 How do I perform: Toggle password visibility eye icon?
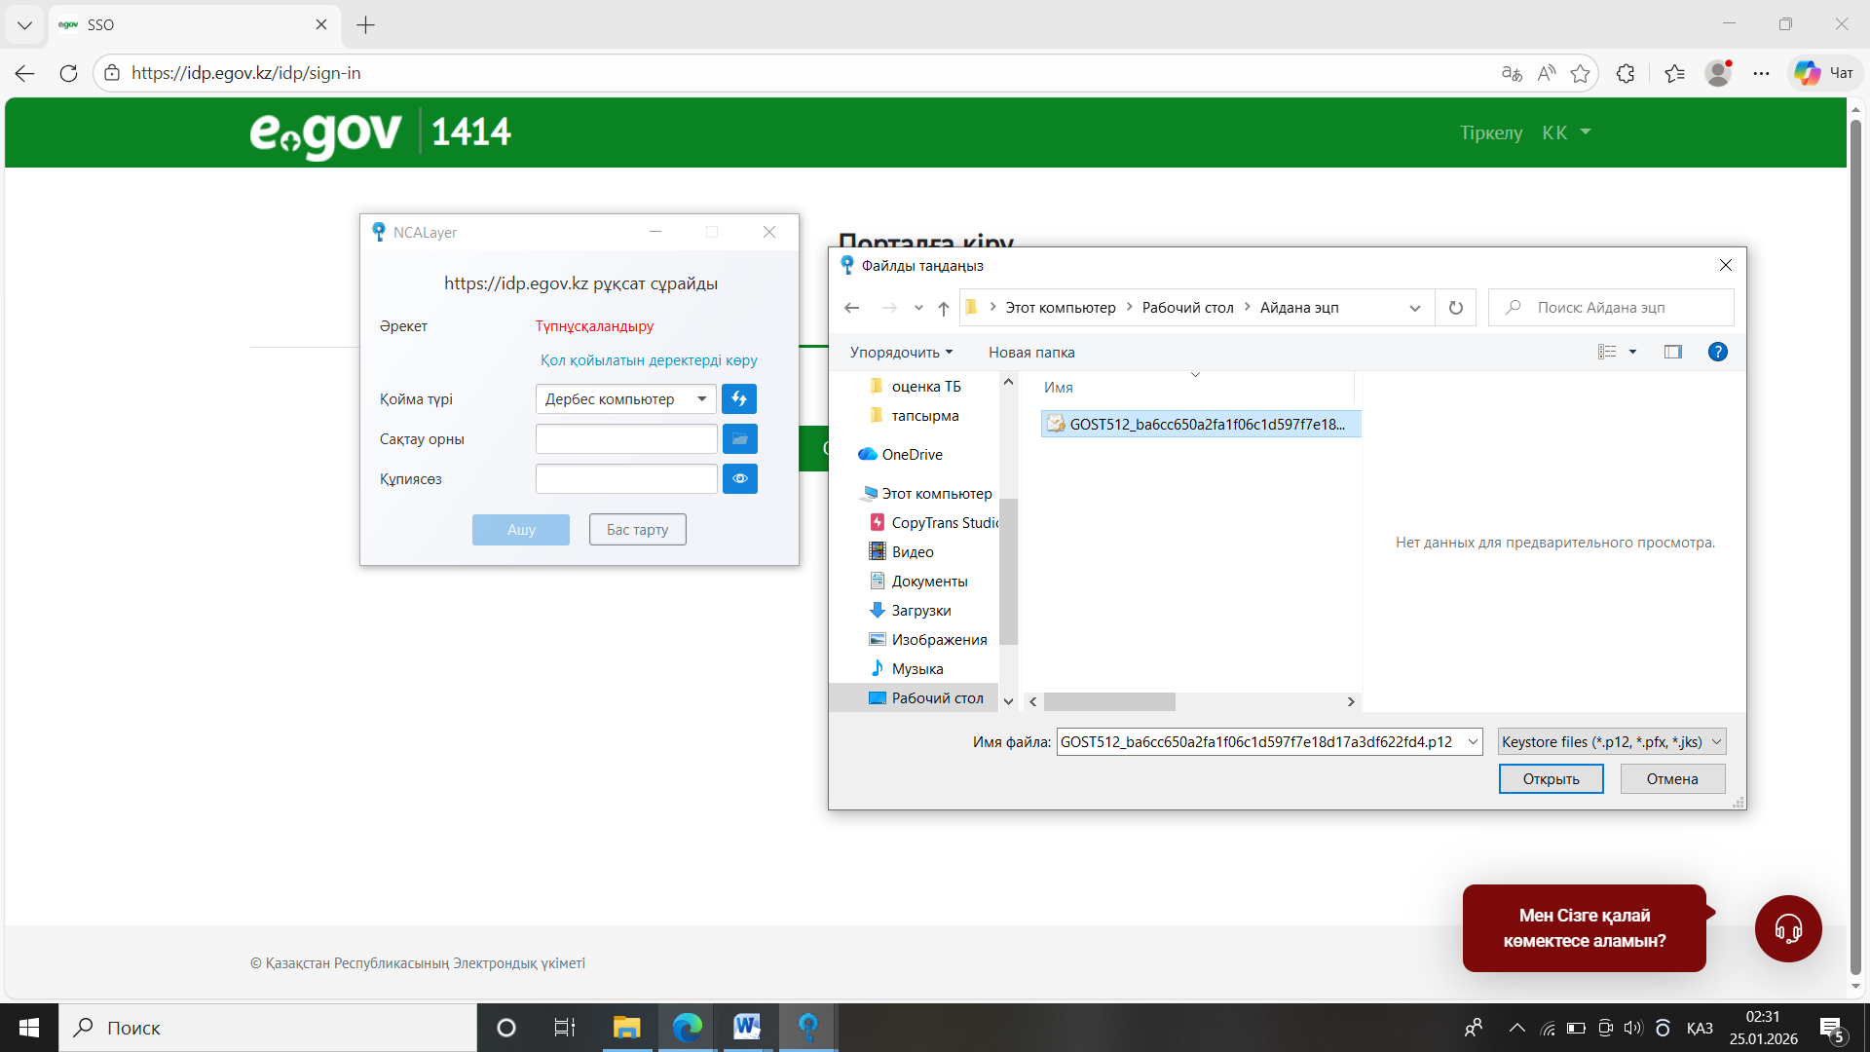(739, 479)
